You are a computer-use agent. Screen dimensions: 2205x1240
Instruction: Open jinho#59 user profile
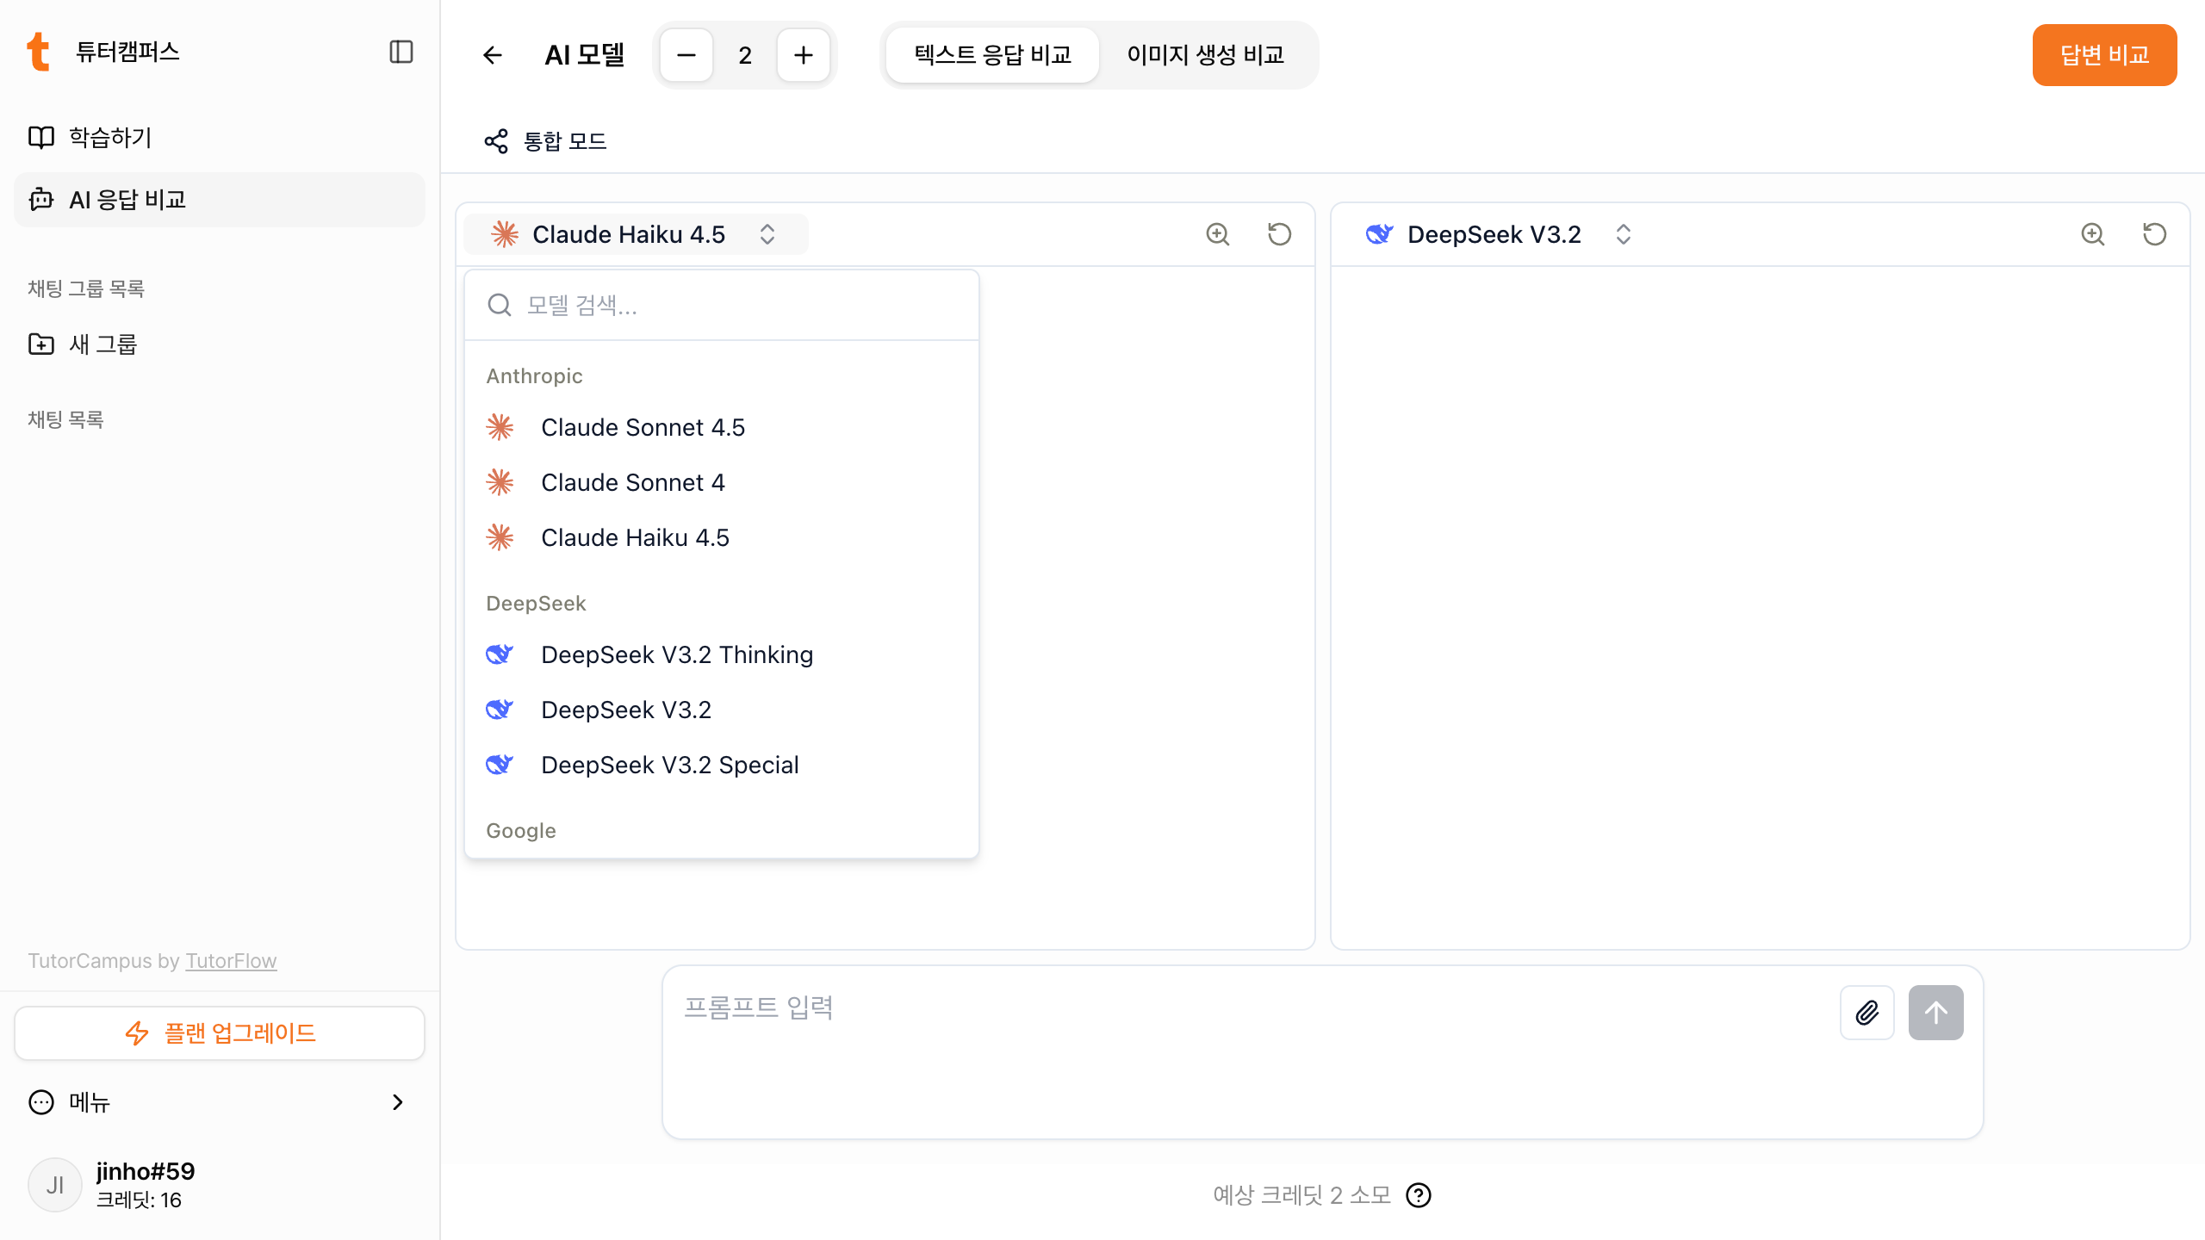(220, 1185)
